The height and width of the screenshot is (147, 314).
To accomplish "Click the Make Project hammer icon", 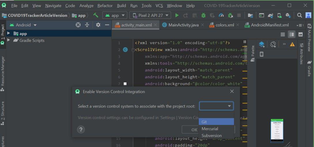I will pyautogui.click(x=96, y=15).
